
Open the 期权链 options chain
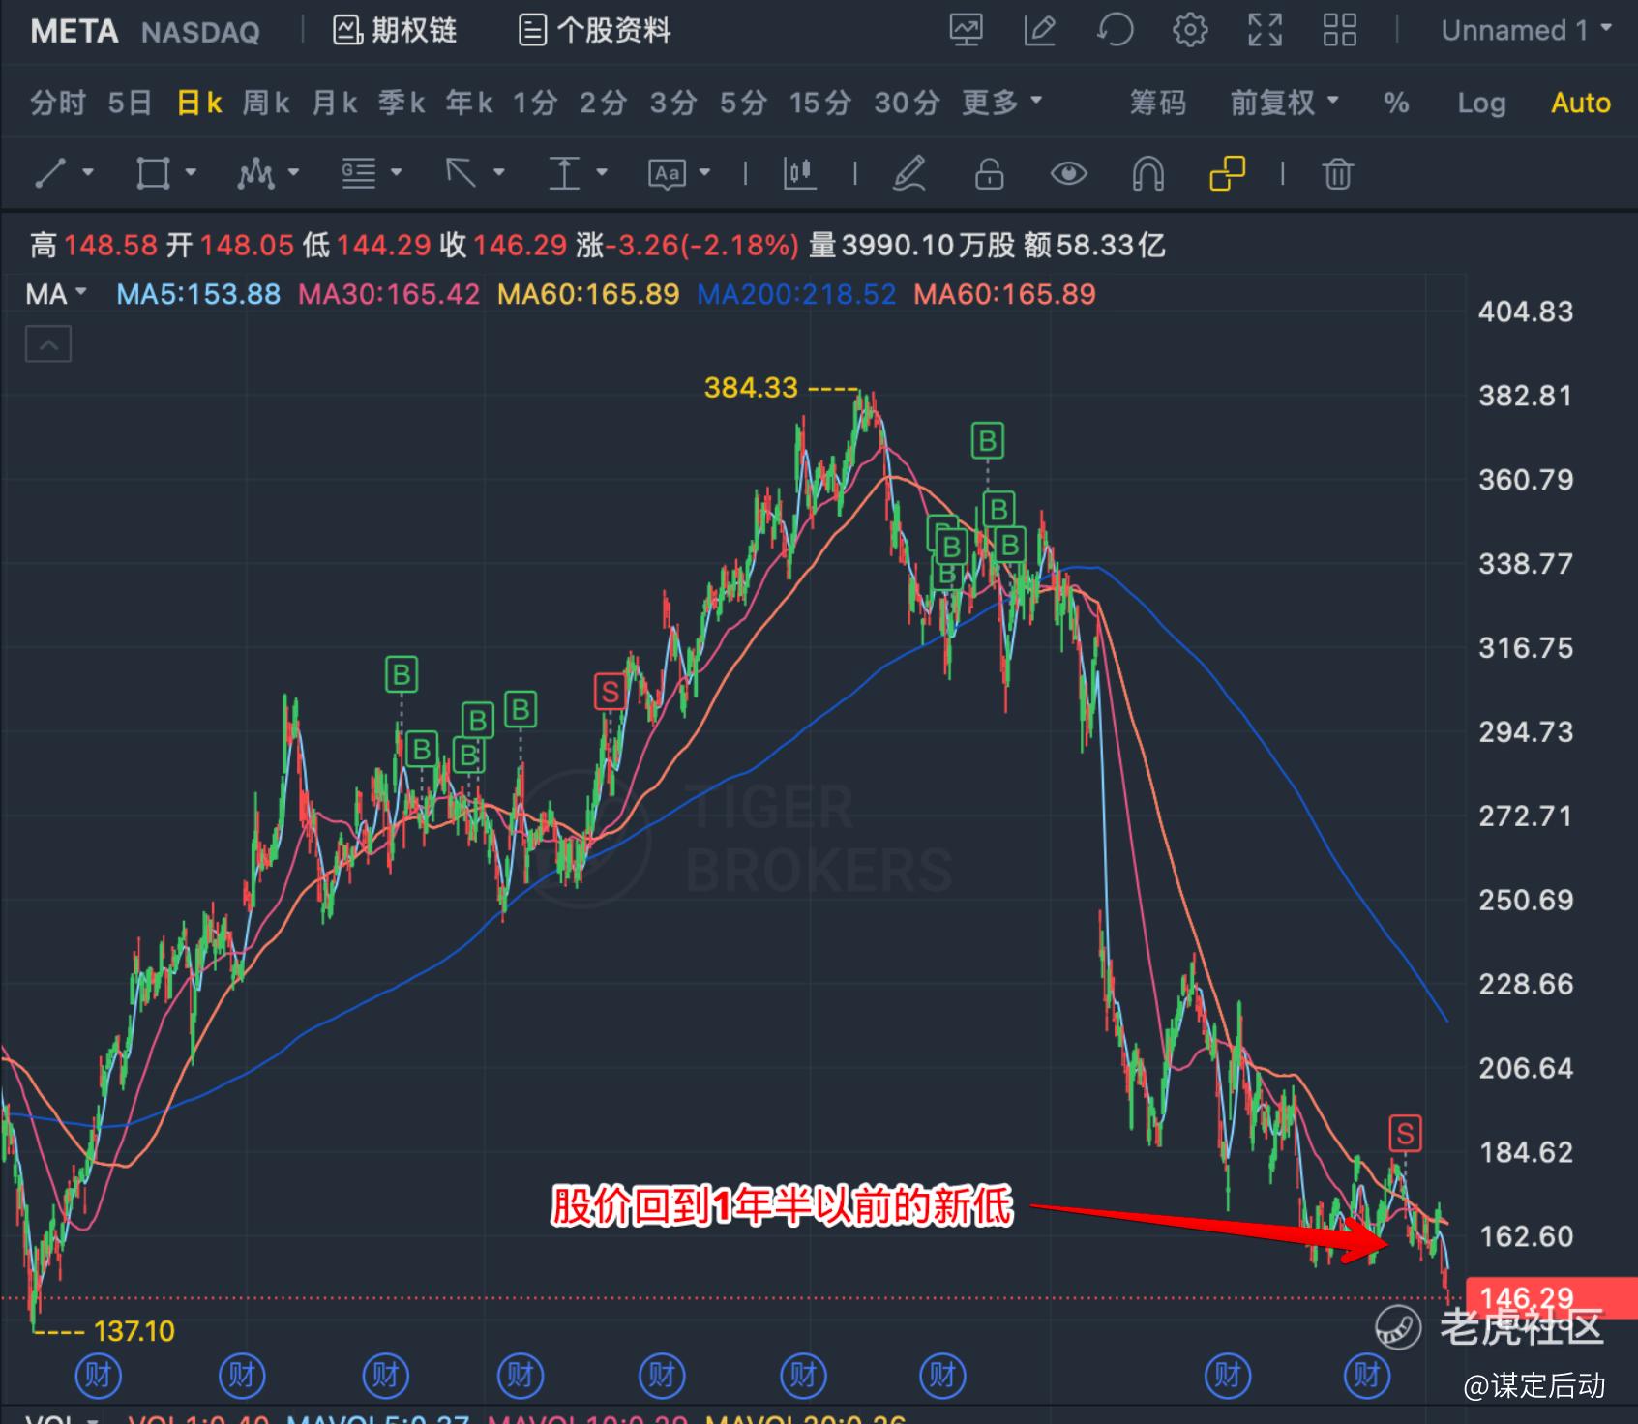[x=395, y=30]
